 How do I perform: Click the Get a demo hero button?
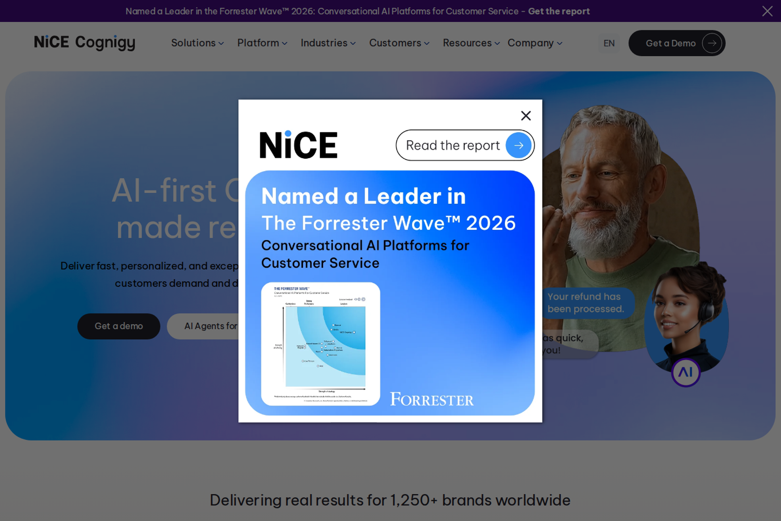119,326
